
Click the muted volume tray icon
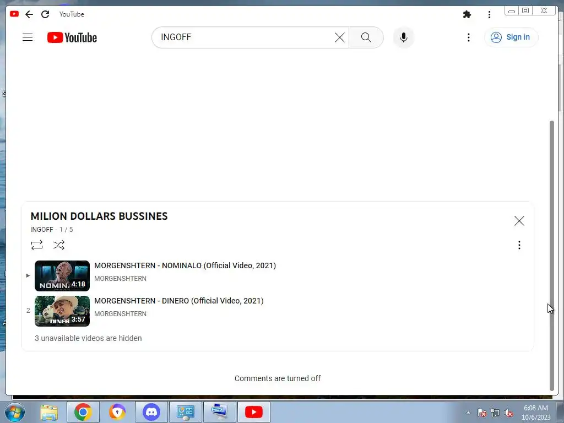coord(508,413)
